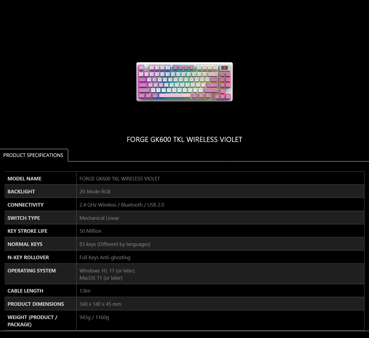
Task: Select the 50 Million value
Action: click(x=90, y=231)
